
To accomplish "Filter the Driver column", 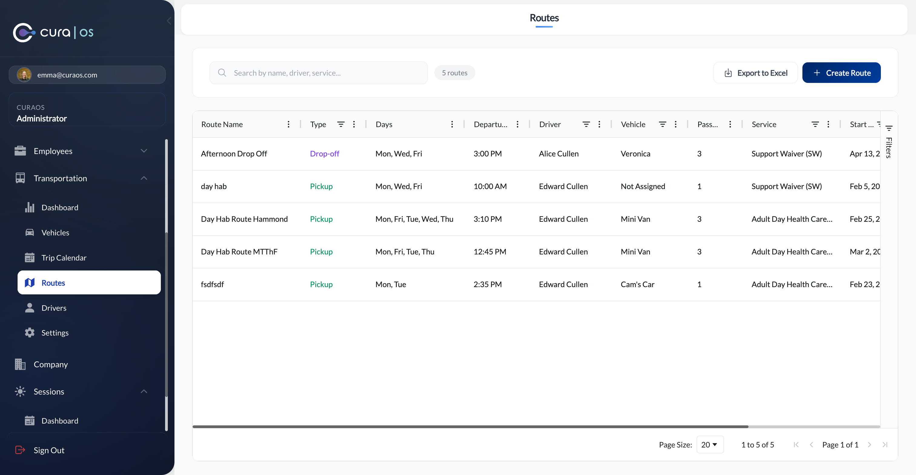I will coord(586,124).
